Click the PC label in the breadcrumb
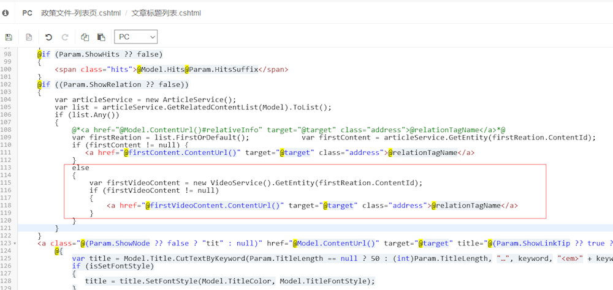613x290 pixels. tap(27, 13)
